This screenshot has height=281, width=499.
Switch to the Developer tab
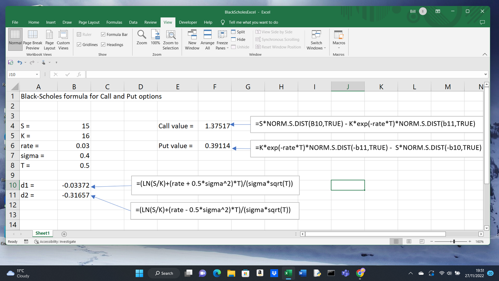(188, 22)
